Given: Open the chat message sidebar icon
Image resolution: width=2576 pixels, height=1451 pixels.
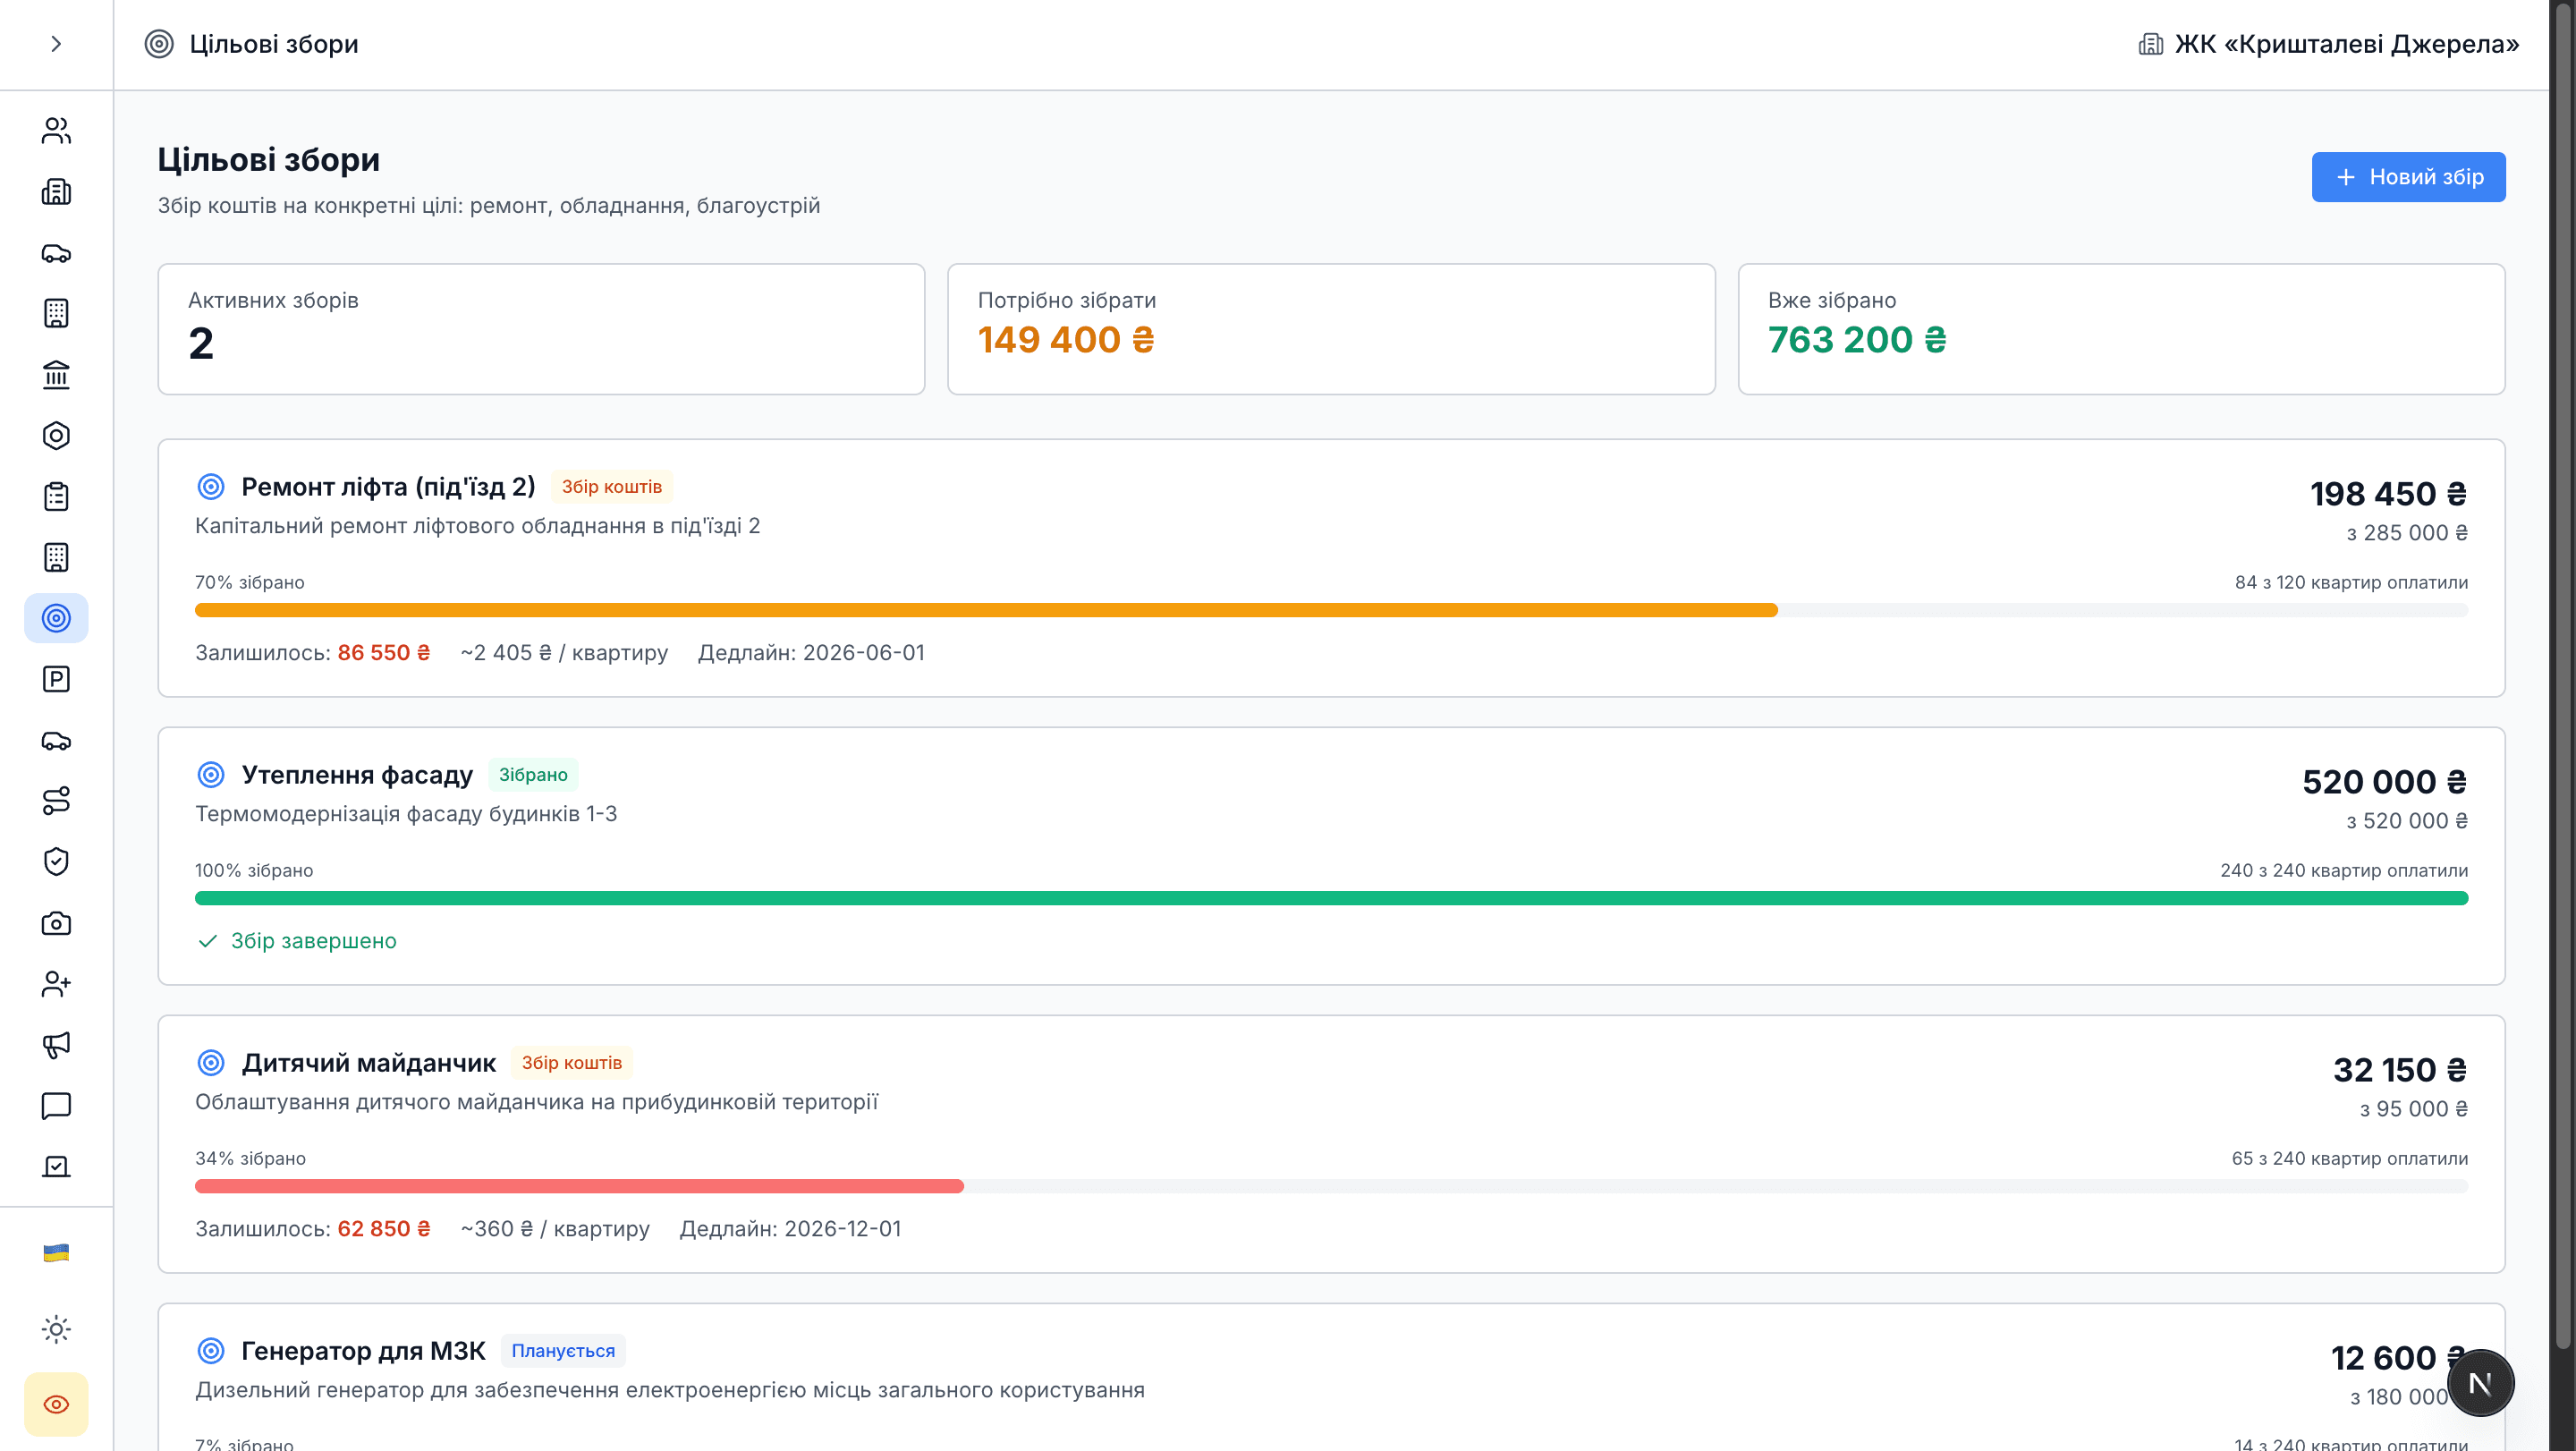Looking at the screenshot, I should [56, 1106].
